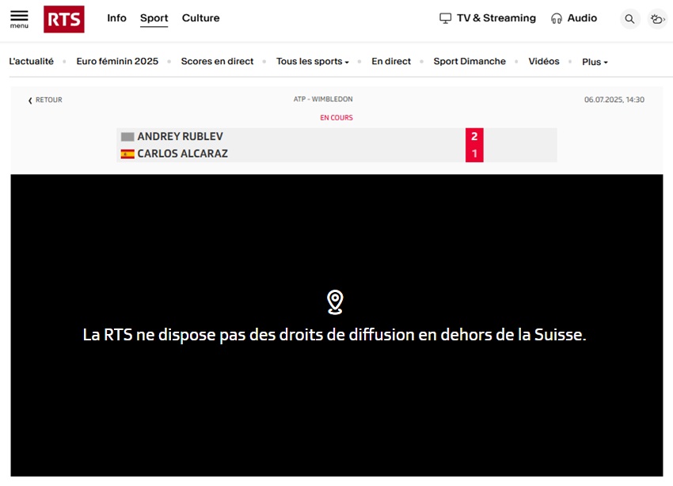Switch to the Info section
This screenshot has width=673, height=486.
(x=116, y=18)
